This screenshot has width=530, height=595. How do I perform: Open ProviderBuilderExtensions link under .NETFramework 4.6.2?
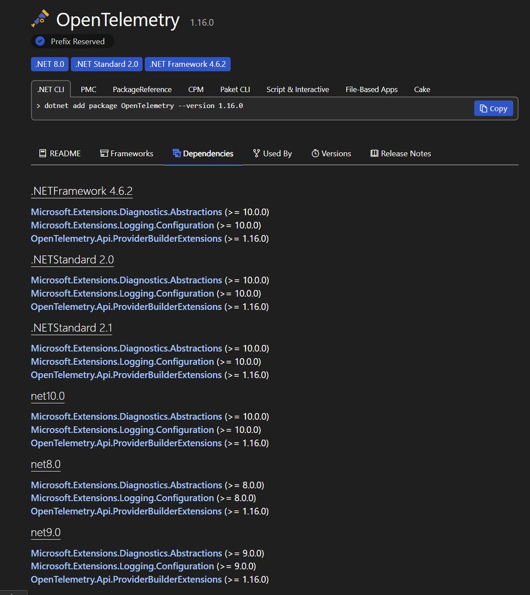[x=126, y=238]
